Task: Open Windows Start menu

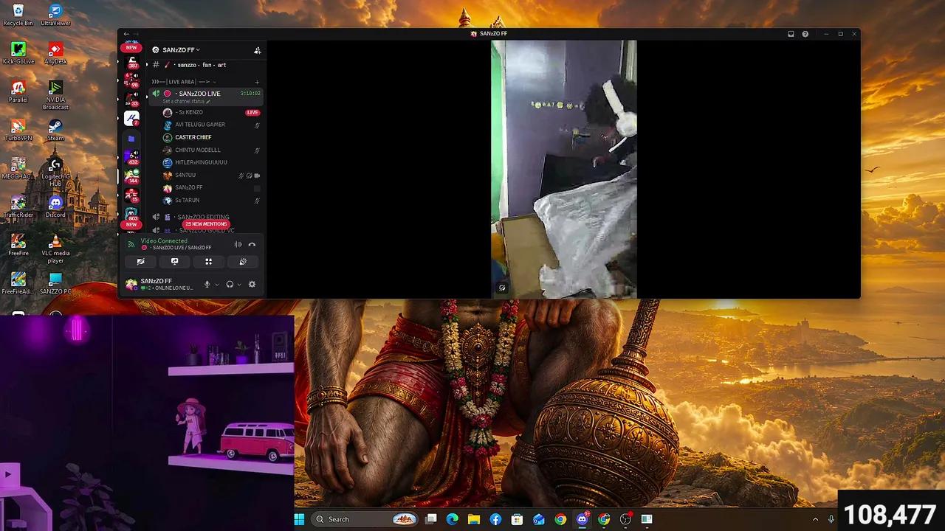Action: [x=299, y=519]
